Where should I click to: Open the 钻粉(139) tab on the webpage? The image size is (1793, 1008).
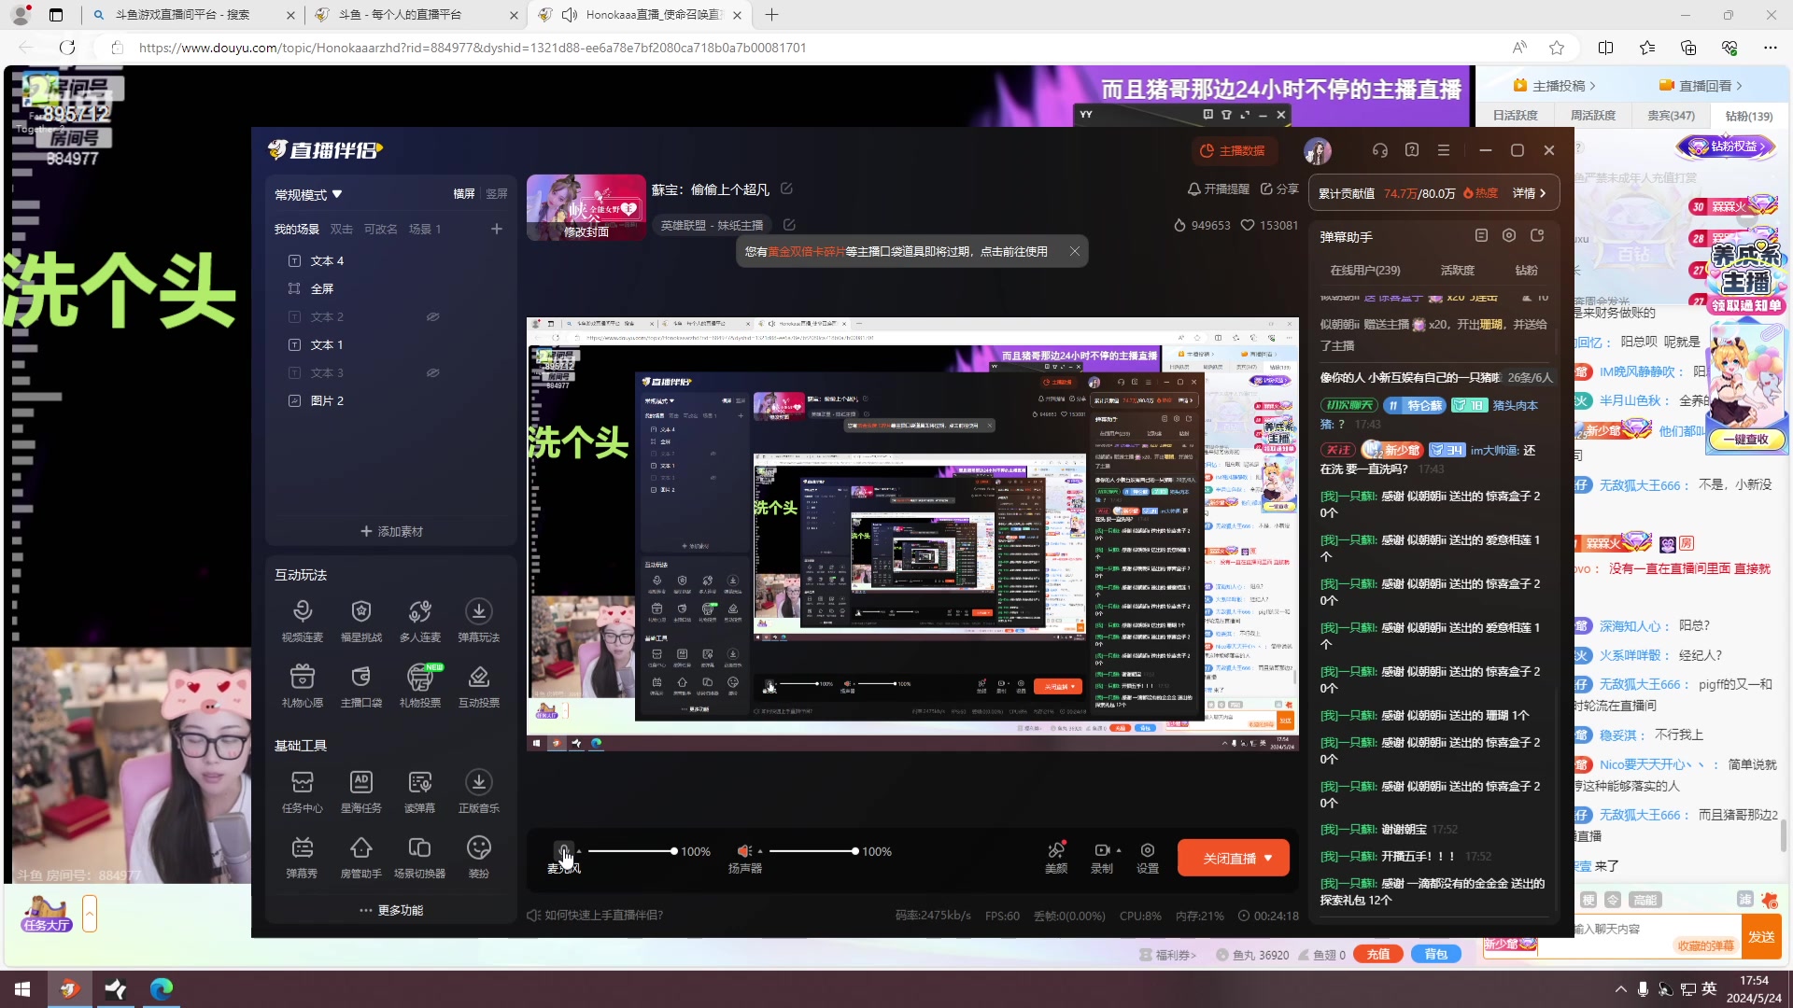1748,116
